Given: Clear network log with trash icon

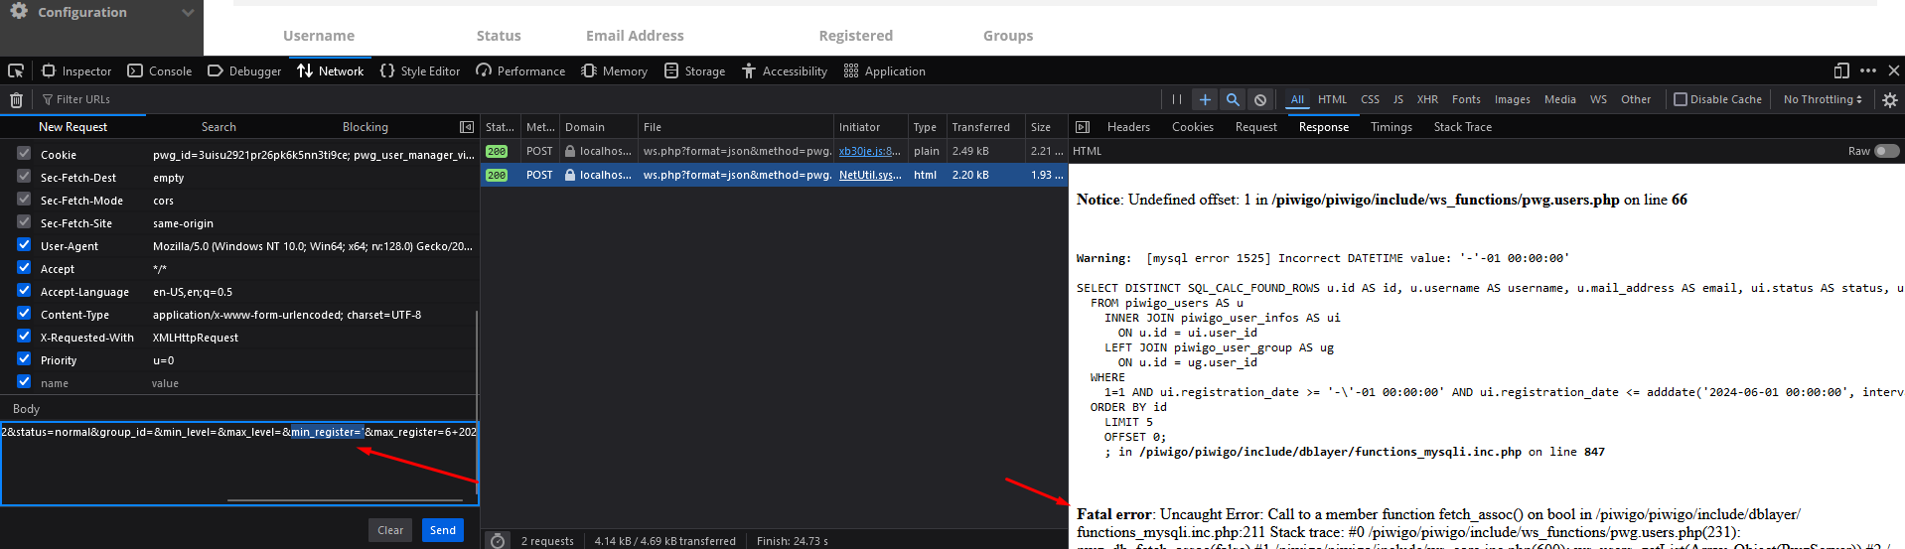Looking at the screenshot, I should tap(16, 99).
